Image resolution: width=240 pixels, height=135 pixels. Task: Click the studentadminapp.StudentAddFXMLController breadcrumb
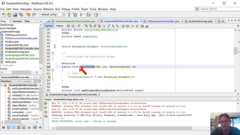coord(73,95)
